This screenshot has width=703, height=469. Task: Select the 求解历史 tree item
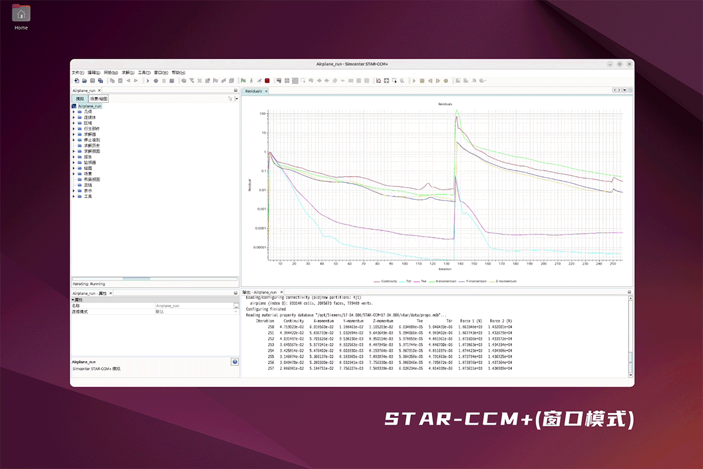(x=92, y=145)
